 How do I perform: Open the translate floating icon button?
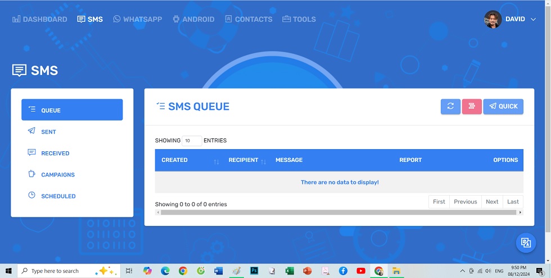click(x=526, y=243)
